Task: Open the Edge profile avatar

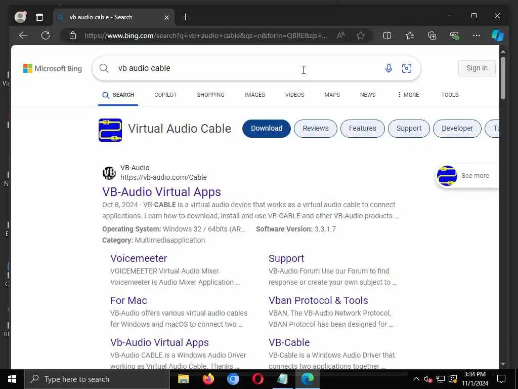Action: pos(20,17)
